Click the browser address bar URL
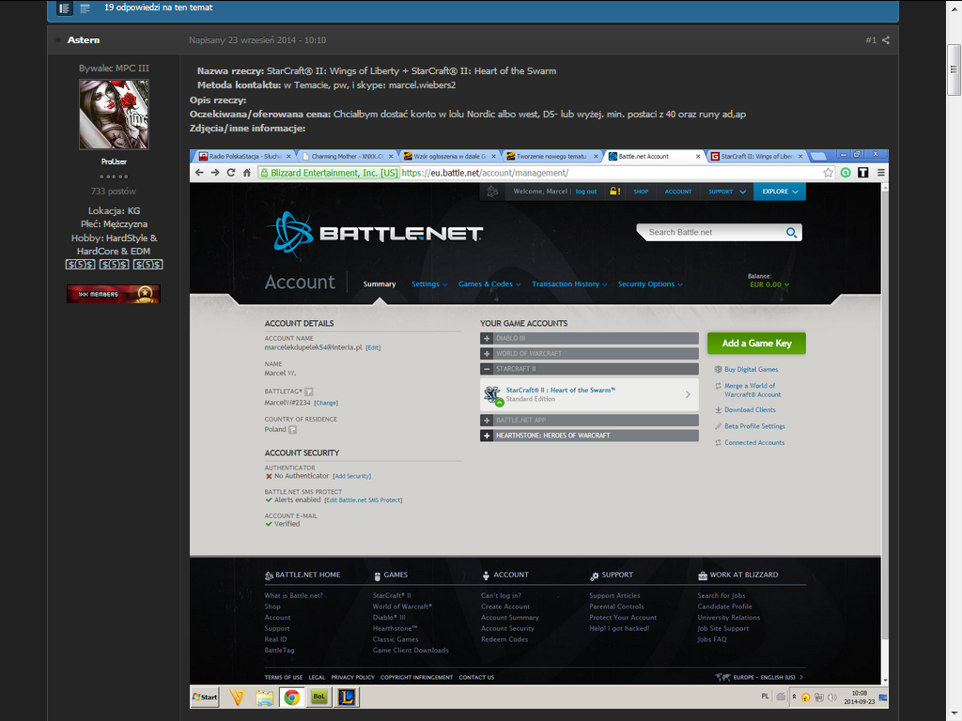Viewport: 962px width, 721px height. tap(485, 173)
